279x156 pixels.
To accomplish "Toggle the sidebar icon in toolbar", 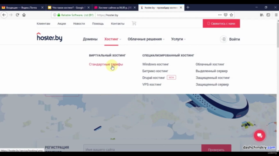I will click(268, 15).
